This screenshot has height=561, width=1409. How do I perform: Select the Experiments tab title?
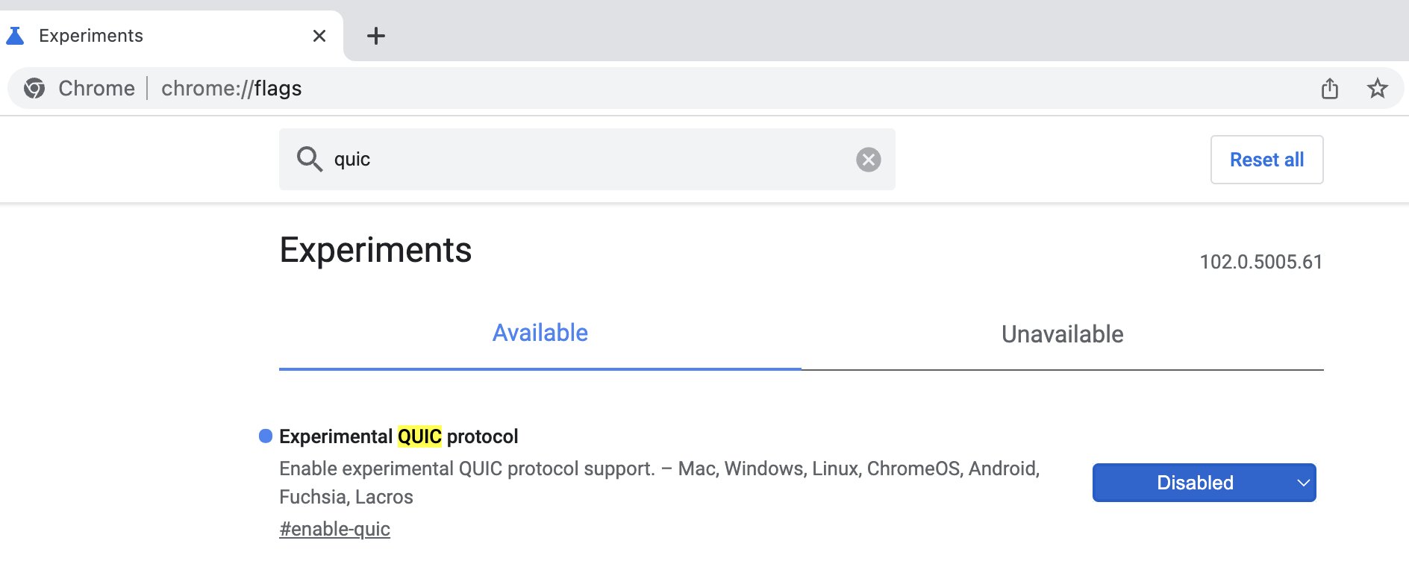tap(91, 36)
